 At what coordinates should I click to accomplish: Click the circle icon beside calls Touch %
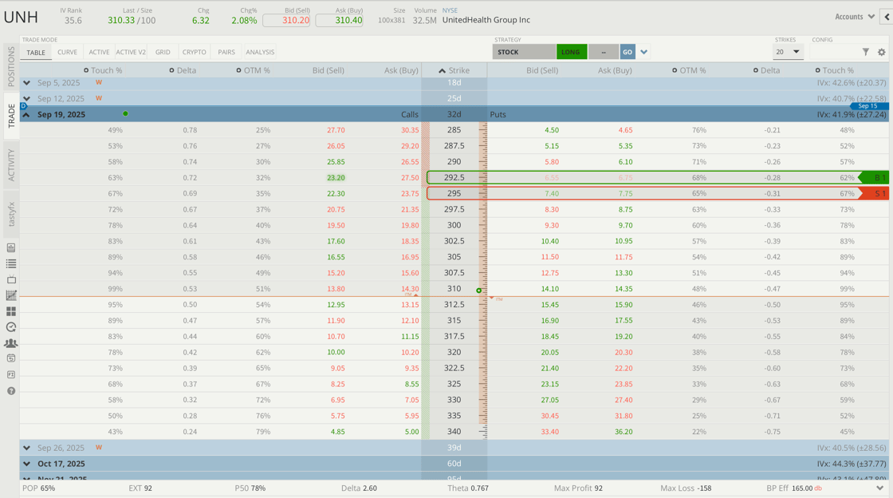[86, 70]
